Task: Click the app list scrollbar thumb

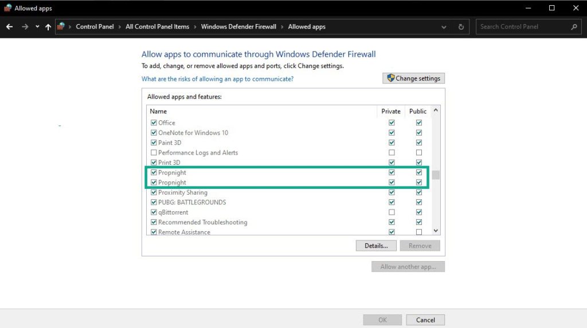Action: tap(436, 175)
